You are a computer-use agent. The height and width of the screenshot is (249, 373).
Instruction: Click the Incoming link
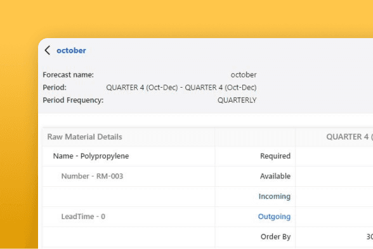[x=275, y=196]
